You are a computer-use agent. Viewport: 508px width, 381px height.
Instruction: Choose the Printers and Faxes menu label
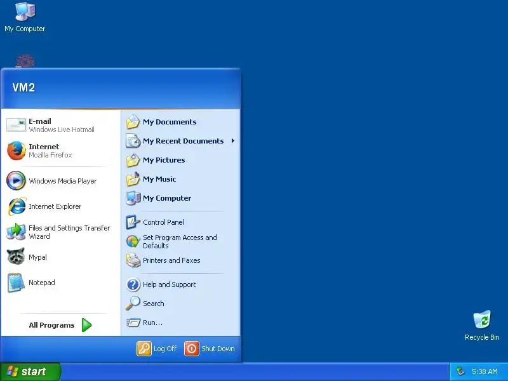[171, 260]
